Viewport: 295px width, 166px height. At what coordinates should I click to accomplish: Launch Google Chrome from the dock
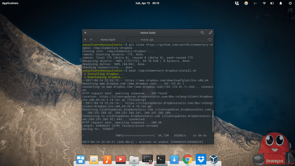tap(188, 159)
